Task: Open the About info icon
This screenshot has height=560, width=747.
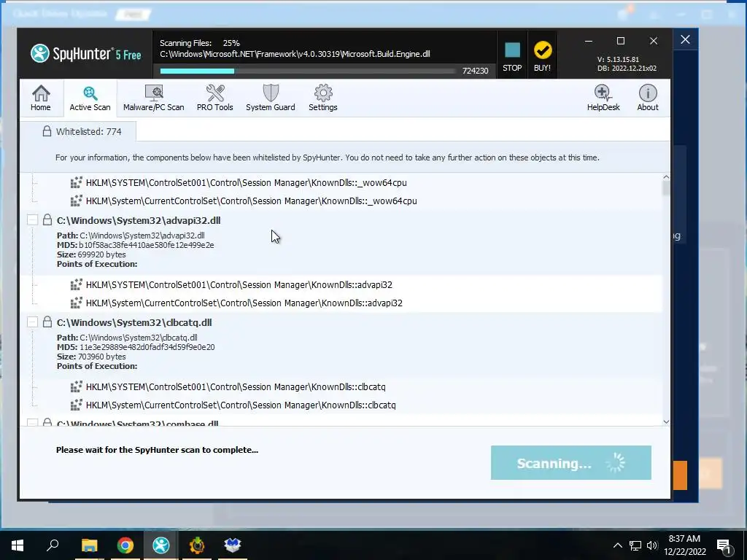Action: [x=648, y=98]
